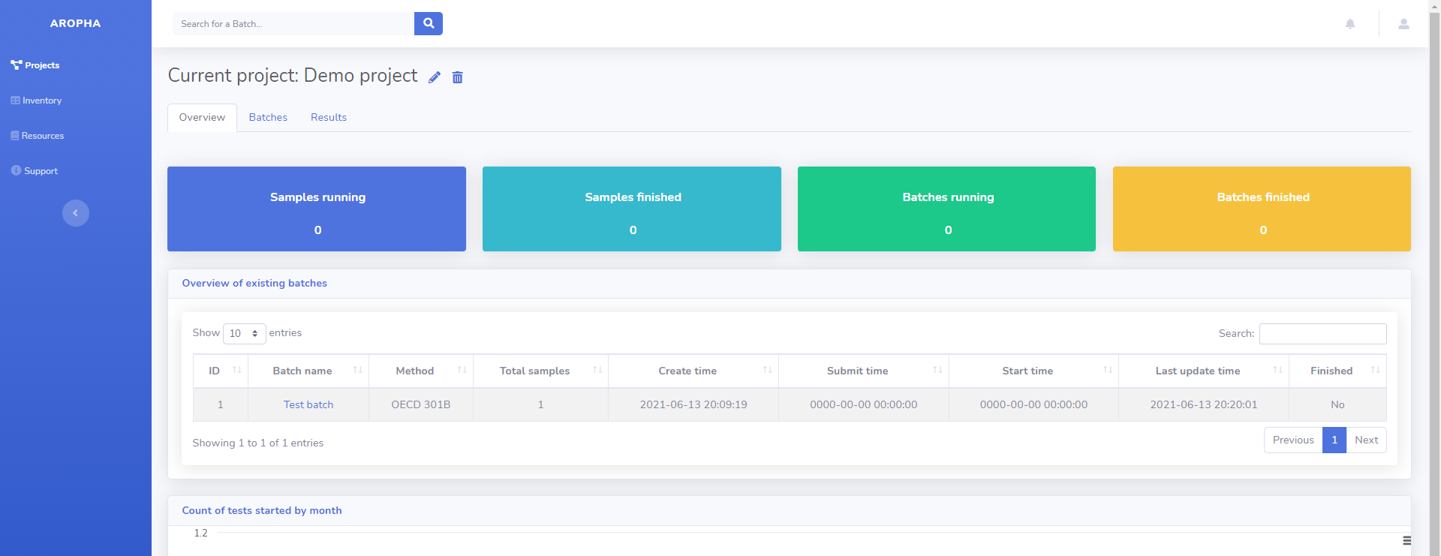Open Resources in sidebar
The image size is (1441, 556).
pos(38,136)
